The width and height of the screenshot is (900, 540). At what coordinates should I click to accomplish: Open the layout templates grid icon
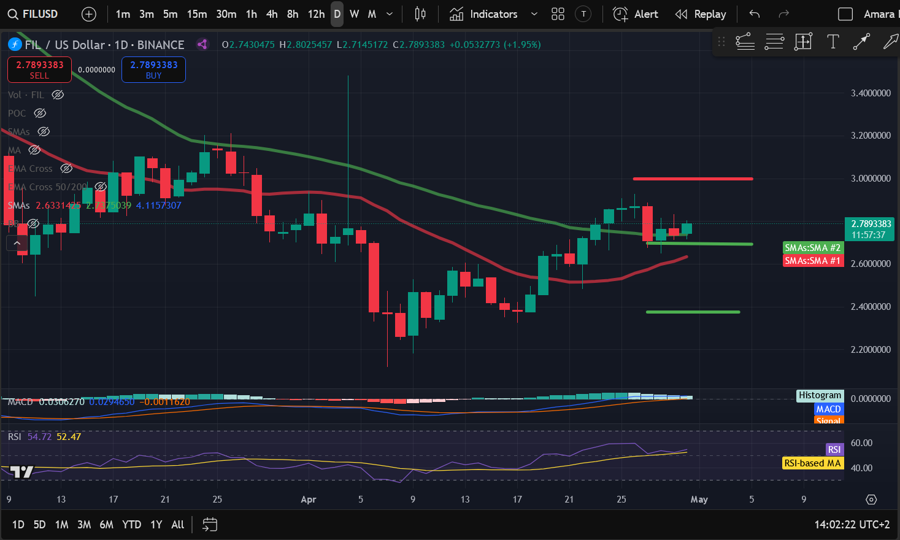coord(558,14)
